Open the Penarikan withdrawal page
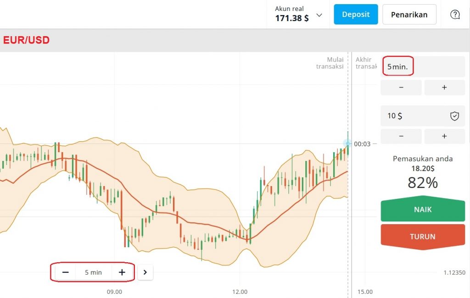Viewport: 470px width, 298px height. (x=409, y=14)
